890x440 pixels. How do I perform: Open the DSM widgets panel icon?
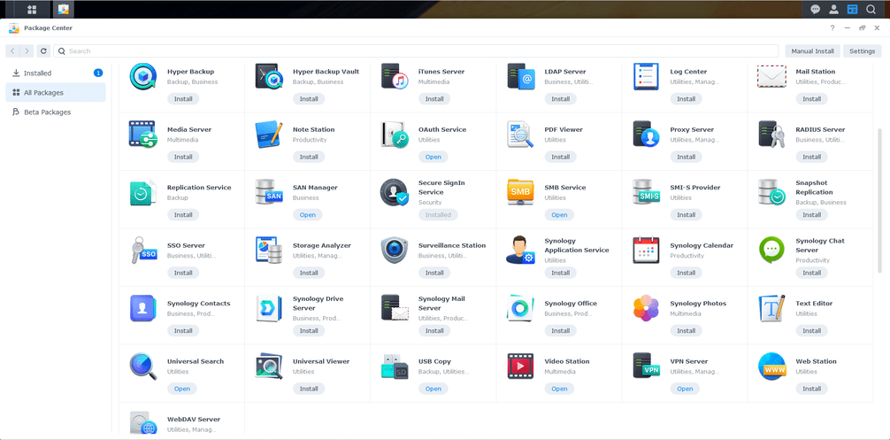coord(852,9)
